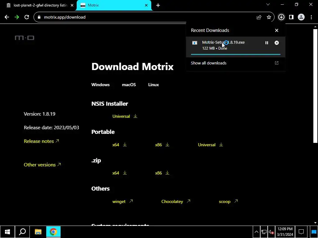Open the network status tray icon

coord(264,232)
